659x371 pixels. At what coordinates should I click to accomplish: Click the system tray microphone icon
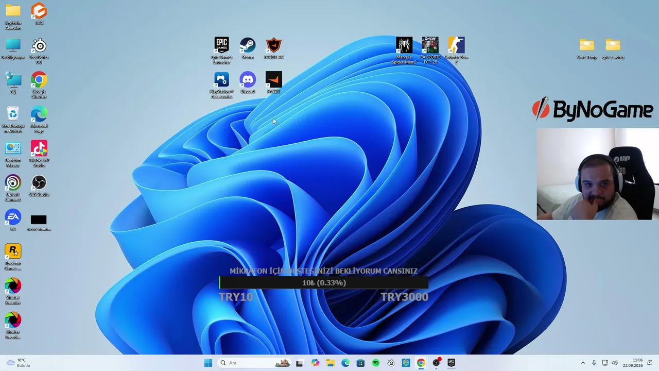click(594, 363)
